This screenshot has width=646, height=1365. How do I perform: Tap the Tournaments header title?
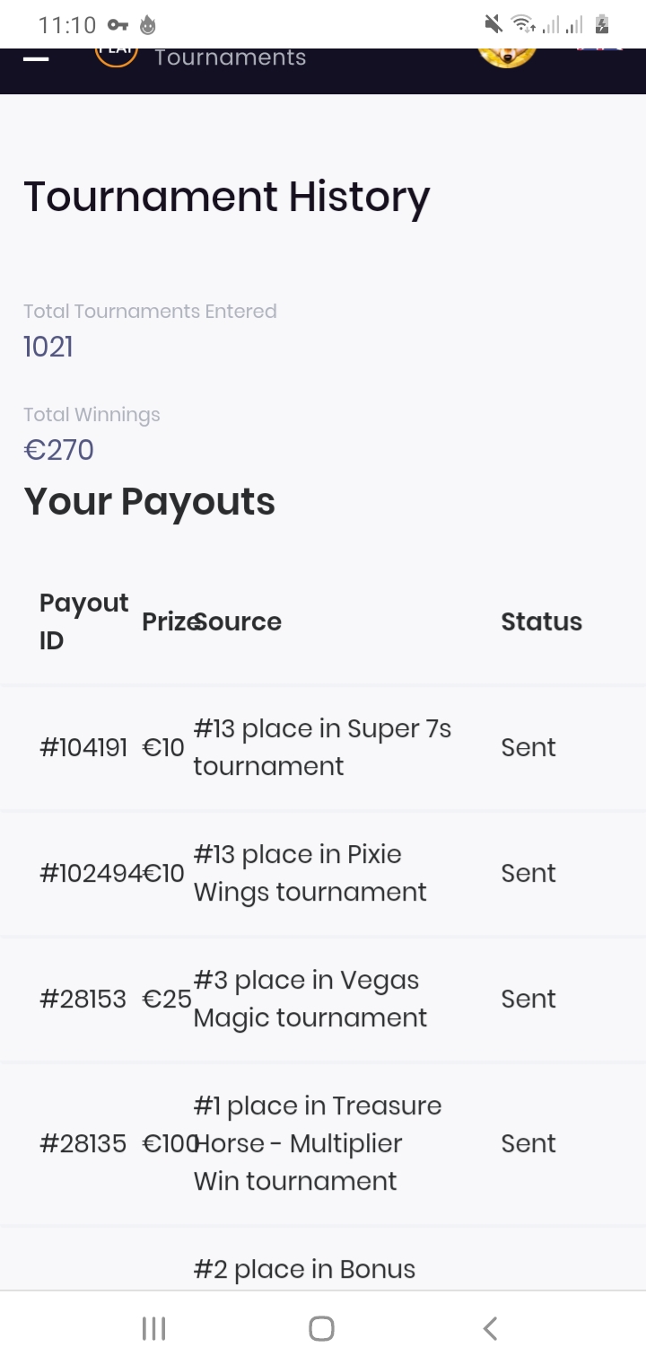231,57
